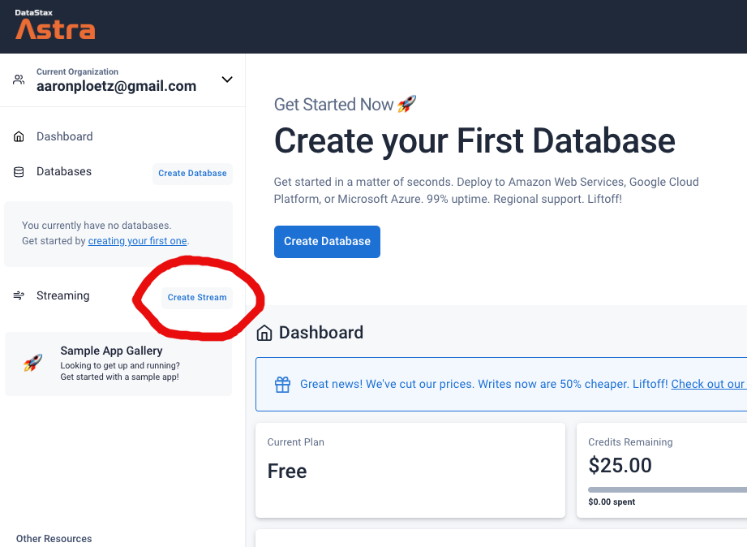The height and width of the screenshot is (547, 747).
Task: Click the $25.00 credits remaining value
Action: click(x=620, y=466)
